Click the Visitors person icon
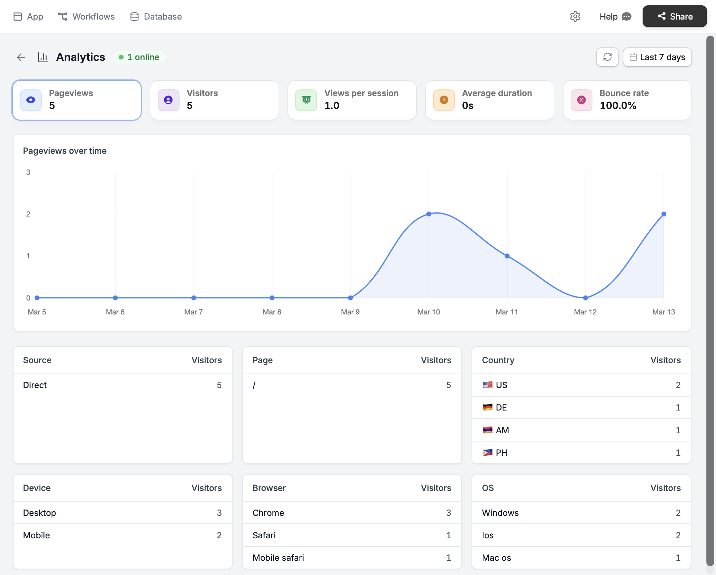 click(x=168, y=100)
